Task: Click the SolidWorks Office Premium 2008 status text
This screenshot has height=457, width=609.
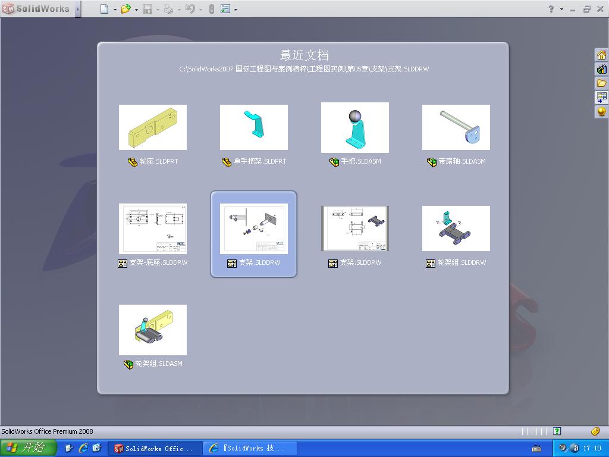Action: [x=47, y=431]
